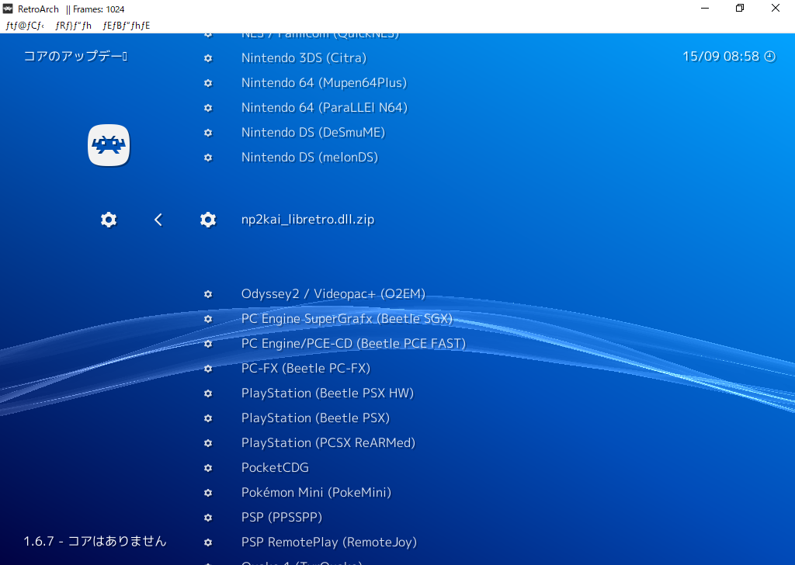Click gear icon beside Nintendo DS (DeSmuME)
Image resolution: width=795 pixels, height=565 pixels.
click(x=208, y=133)
